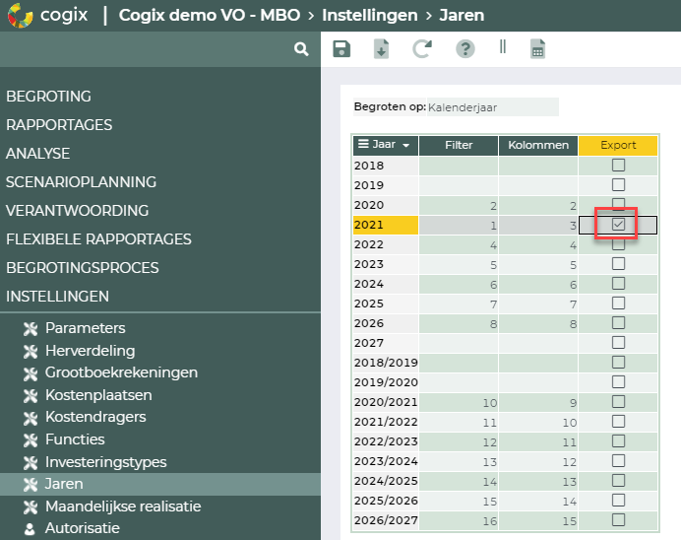Enable Export checkbox for 2022/2023
This screenshot has width=681, height=540.
pos(618,440)
